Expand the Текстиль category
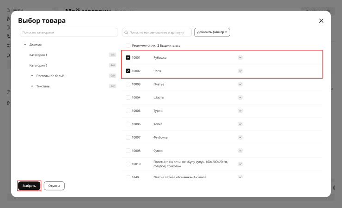 pos(32,86)
